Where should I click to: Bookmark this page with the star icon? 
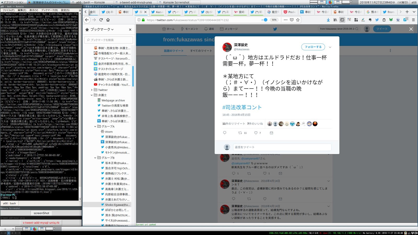pos(298,20)
